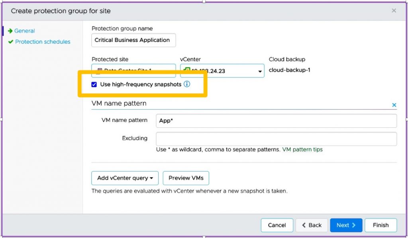
Task: Remove the VM name pattern section with X
Action: pos(394,105)
